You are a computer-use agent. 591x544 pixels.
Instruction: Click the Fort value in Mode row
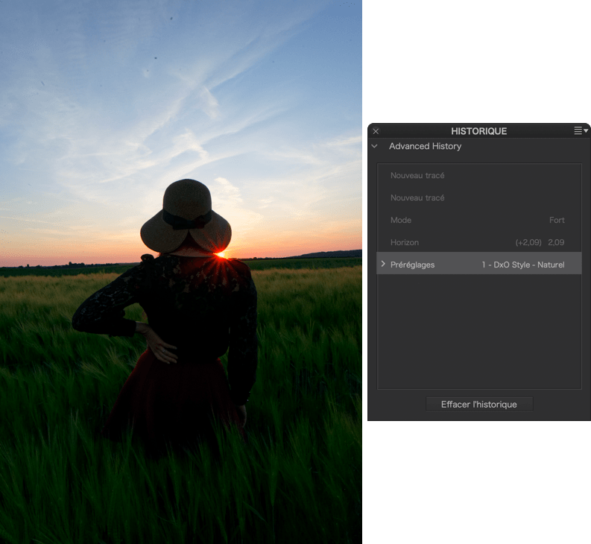[557, 221]
